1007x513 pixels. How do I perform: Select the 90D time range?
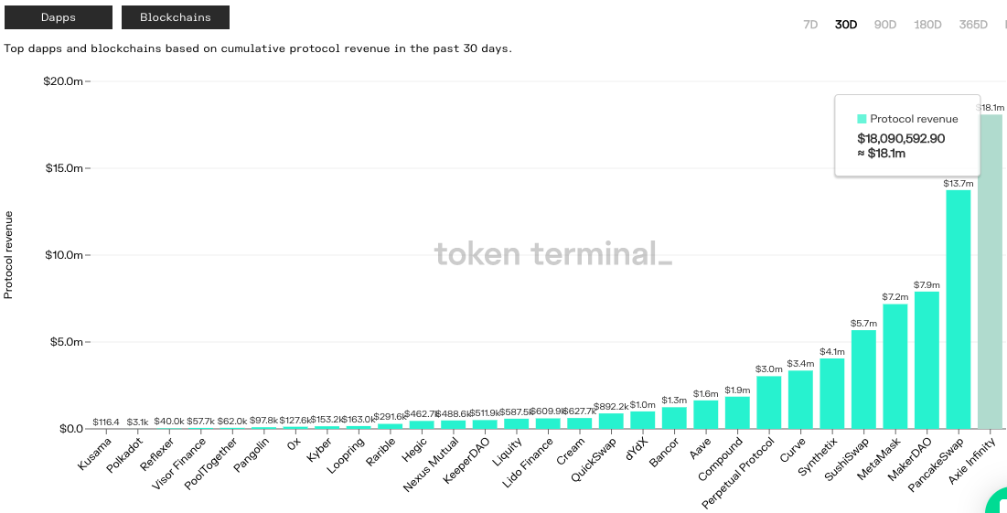point(884,25)
